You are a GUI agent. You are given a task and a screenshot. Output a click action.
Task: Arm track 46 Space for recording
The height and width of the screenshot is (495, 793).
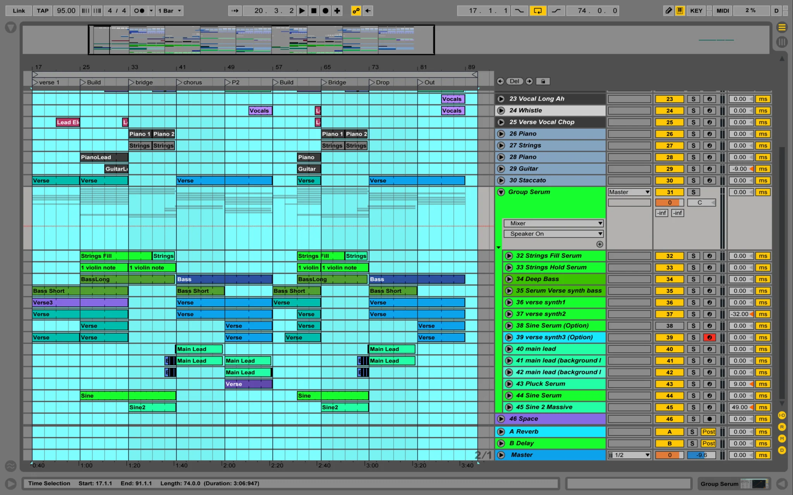tap(709, 419)
